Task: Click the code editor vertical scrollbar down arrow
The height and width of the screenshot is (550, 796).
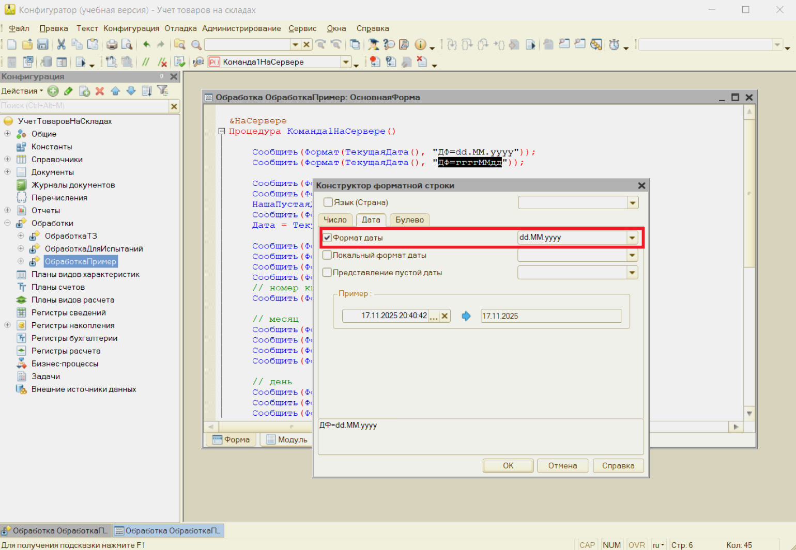Action: 749,413
